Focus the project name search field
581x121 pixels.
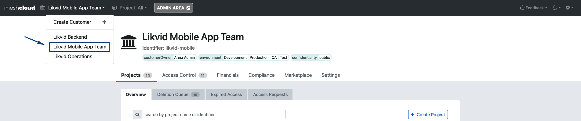[214, 115]
